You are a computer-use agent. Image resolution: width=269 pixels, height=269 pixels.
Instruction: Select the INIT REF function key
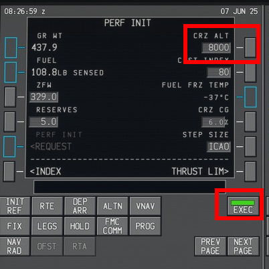point(15,206)
